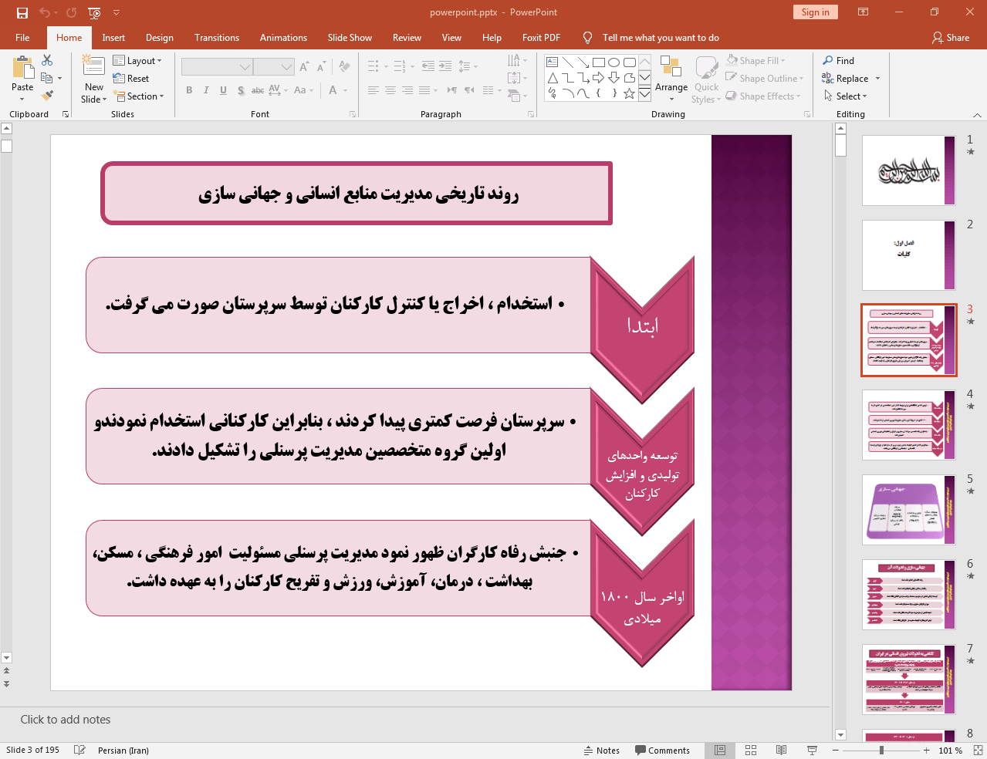This screenshot has width=987, height=759.
Task: Click the Format Painter brush icon
Action: pos(48,96)
